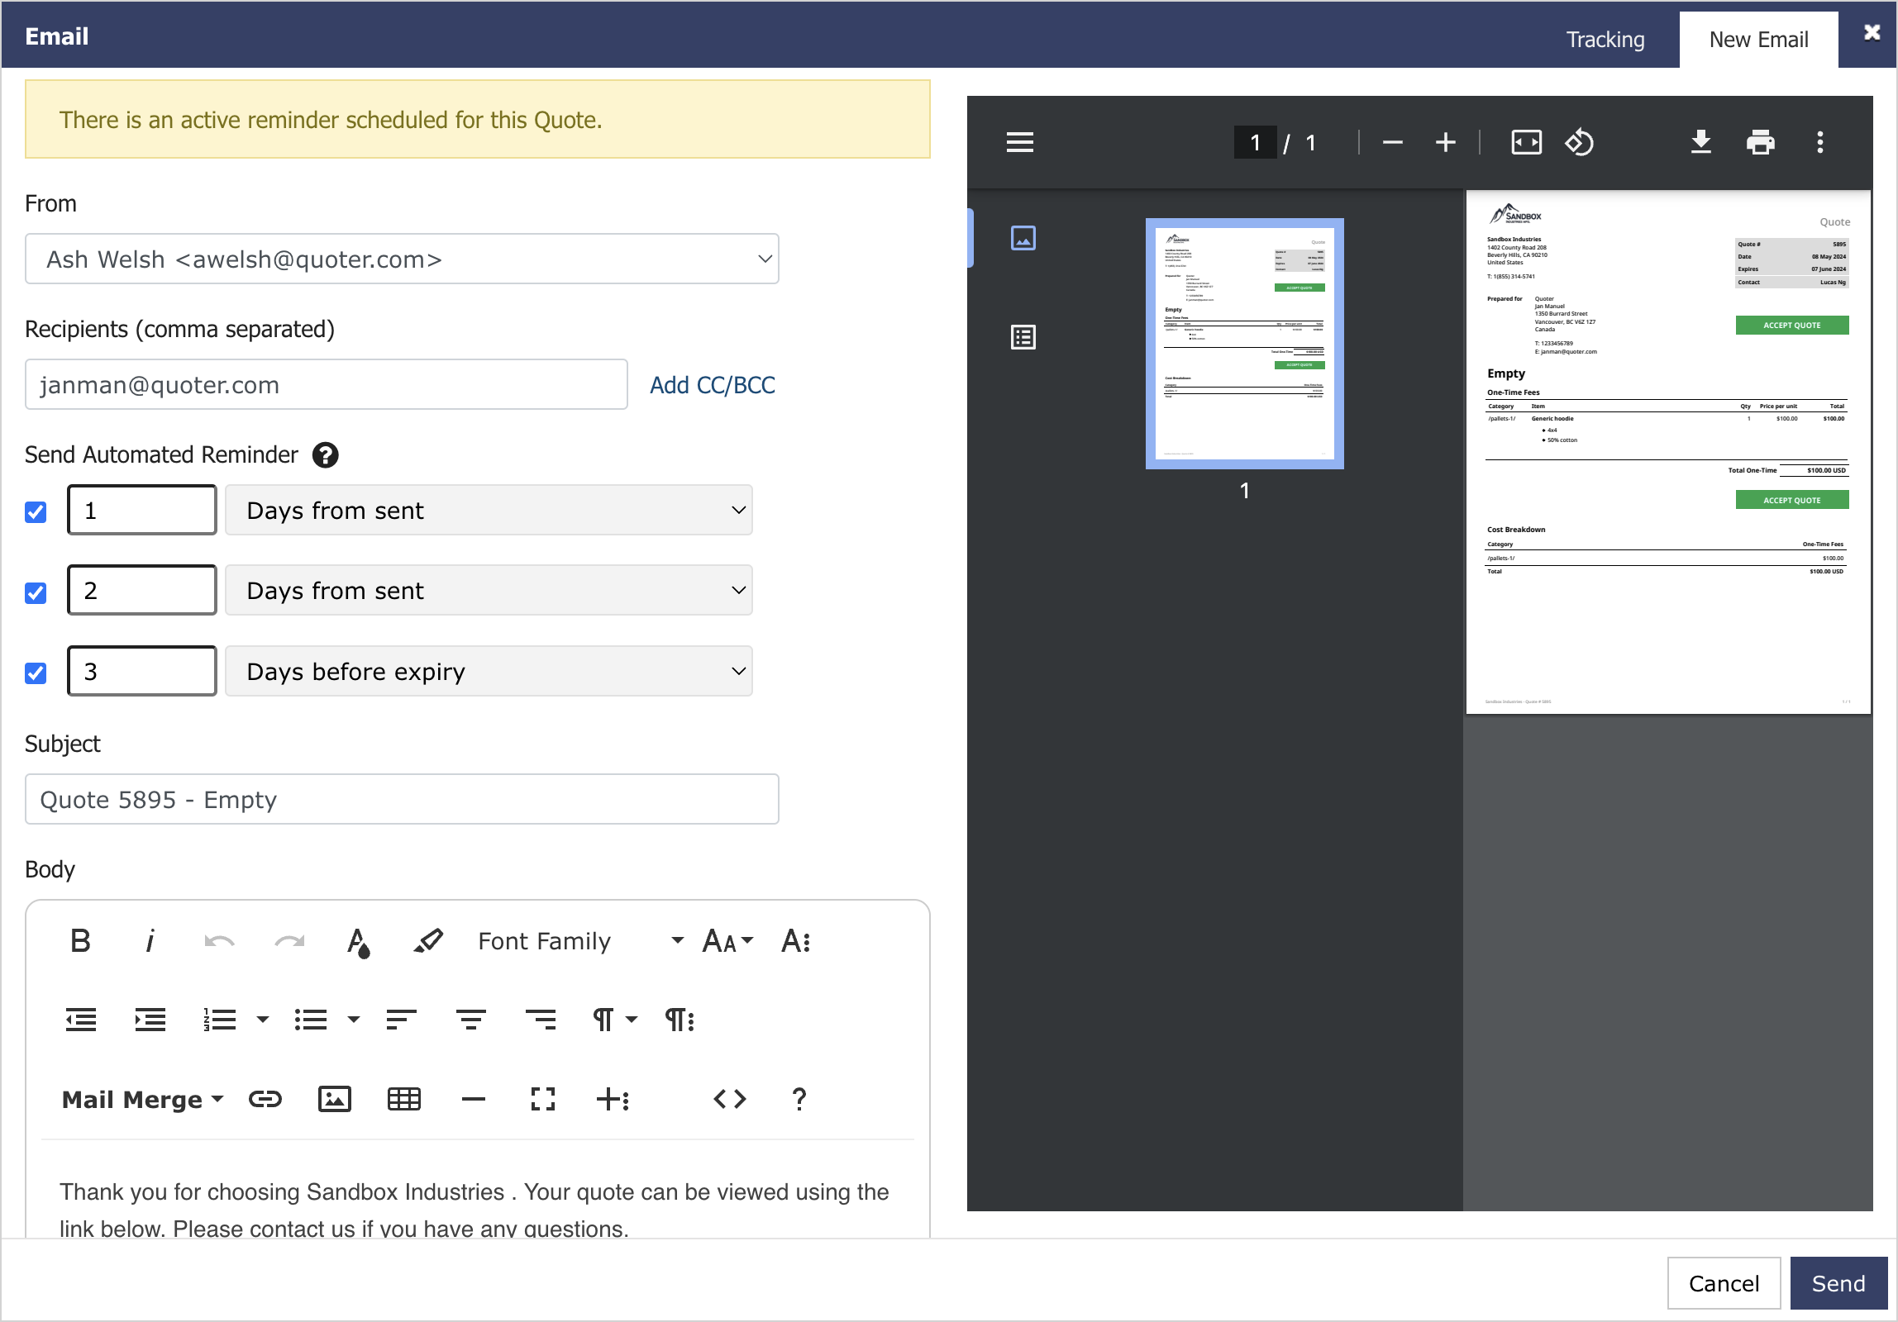Toggle the PDF viewer sidebar menu
The height and width of the screenshot is (1322, 1898).
pyautogui.click(x=1020, y=142)
